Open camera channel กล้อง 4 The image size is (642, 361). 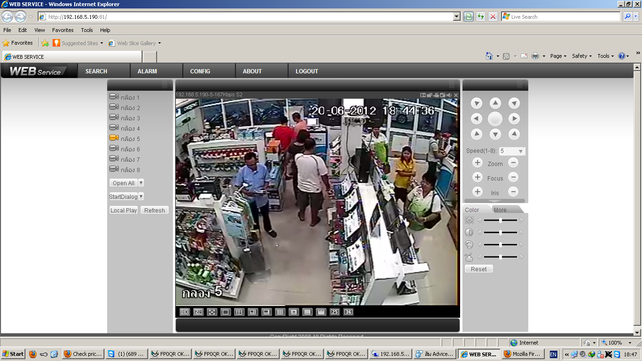tap(125, 128)
